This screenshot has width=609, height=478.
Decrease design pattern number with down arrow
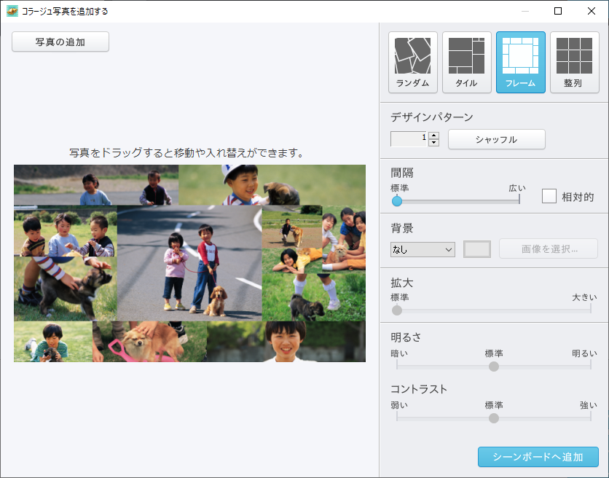(x=434, y=143)
